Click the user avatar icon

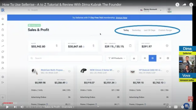[169, 10]
